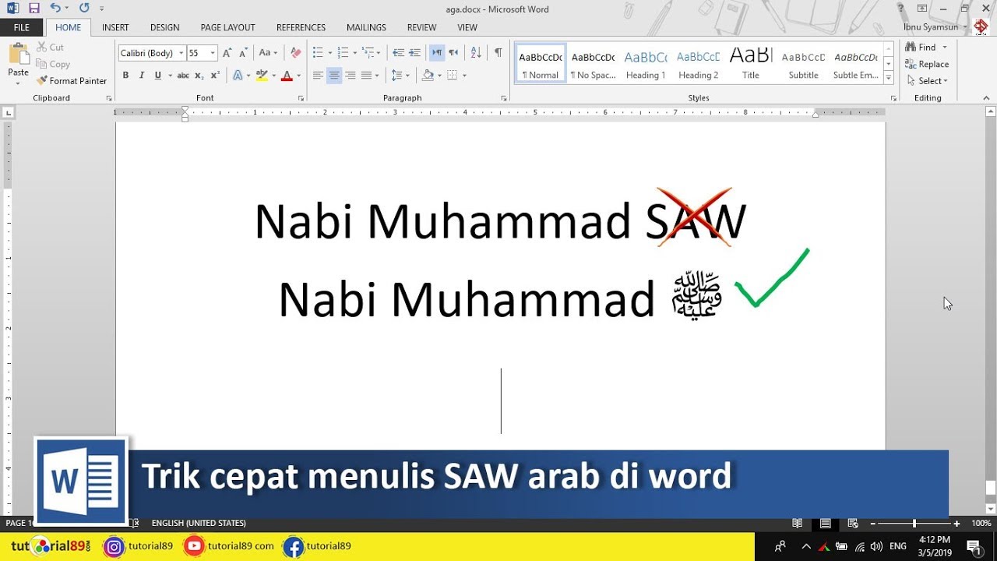
Task: Apply the Subtitle style
Action: coord(803,63)
